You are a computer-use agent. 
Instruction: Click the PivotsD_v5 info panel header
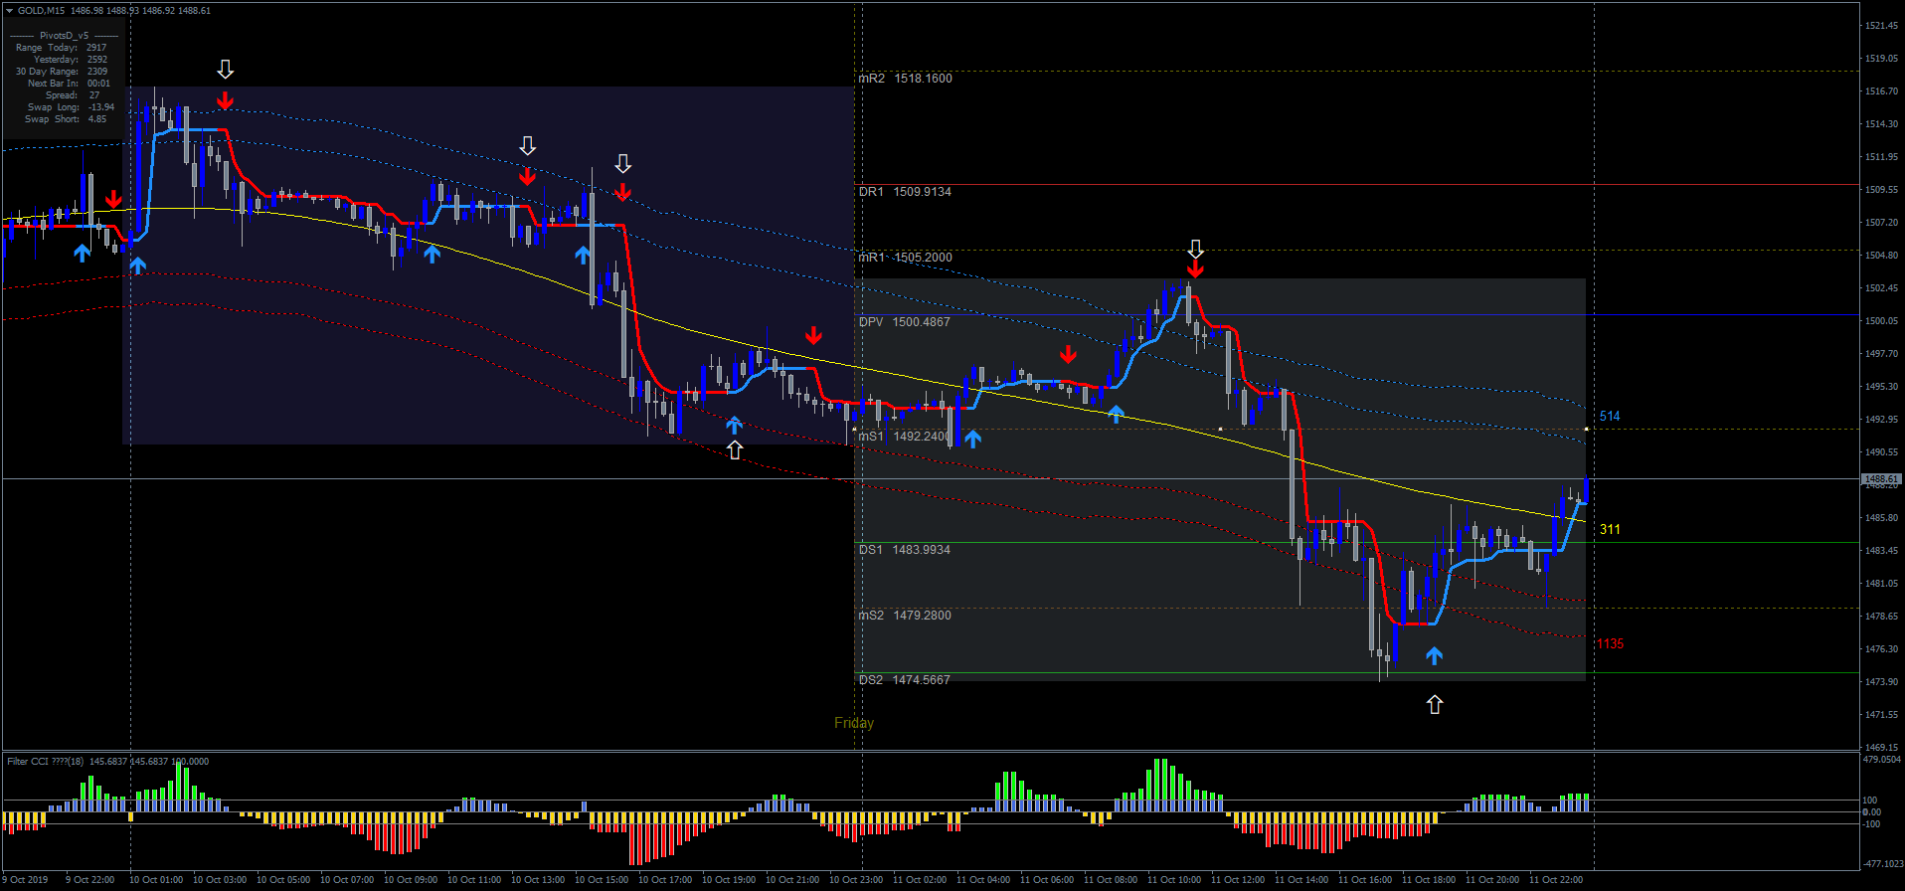64,36
